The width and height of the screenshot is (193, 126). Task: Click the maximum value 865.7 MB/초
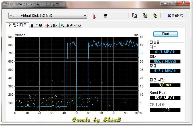[165, 61]
